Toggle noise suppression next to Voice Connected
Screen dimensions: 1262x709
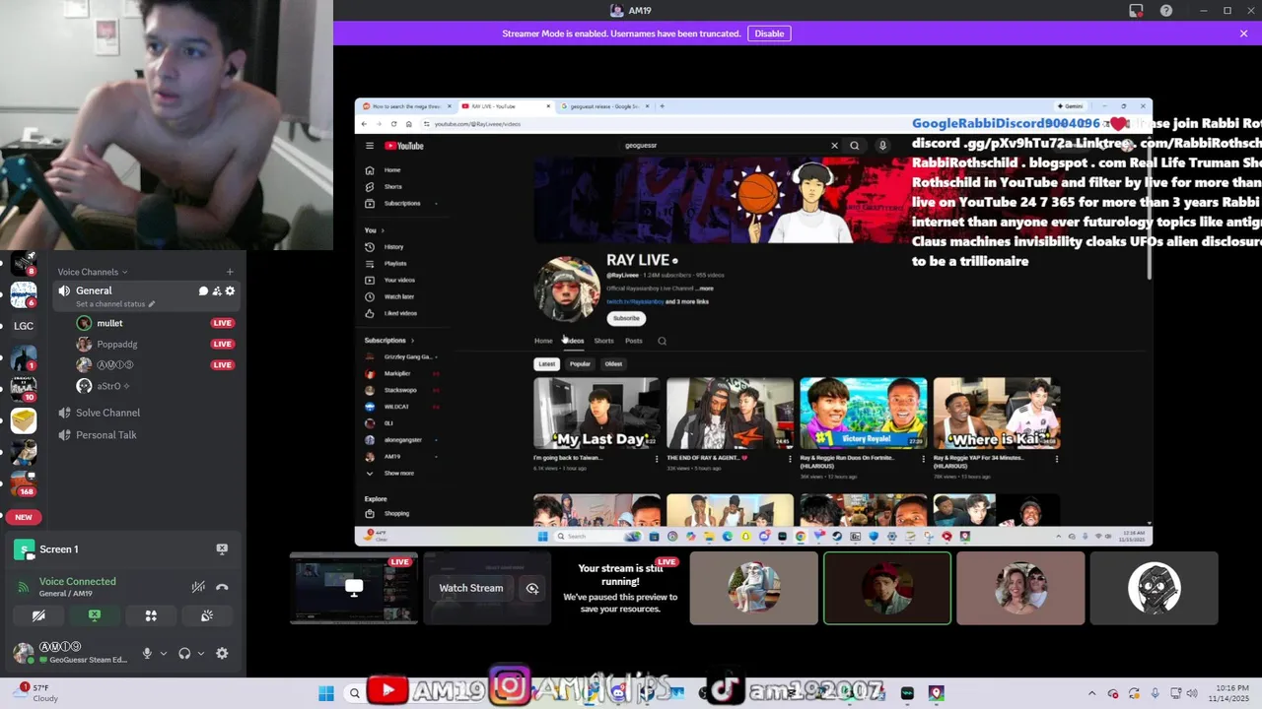tap(198, 587)
